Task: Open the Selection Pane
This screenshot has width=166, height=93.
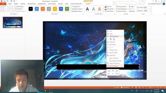Action: (121, 11)
